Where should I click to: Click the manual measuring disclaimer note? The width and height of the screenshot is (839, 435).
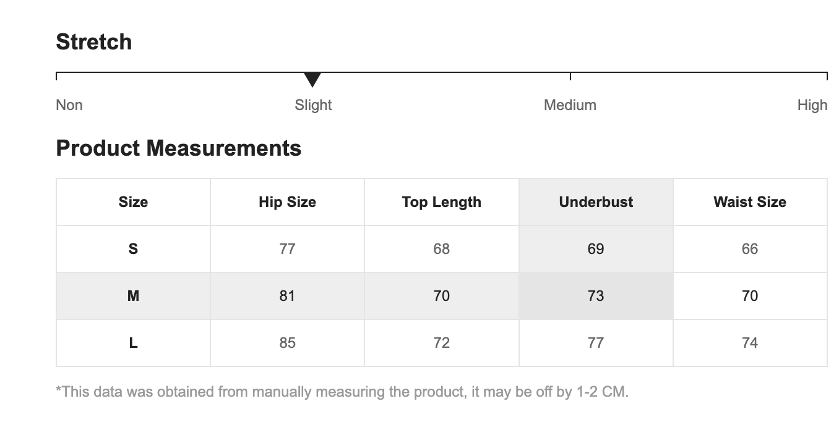click(x=342, y=392)
